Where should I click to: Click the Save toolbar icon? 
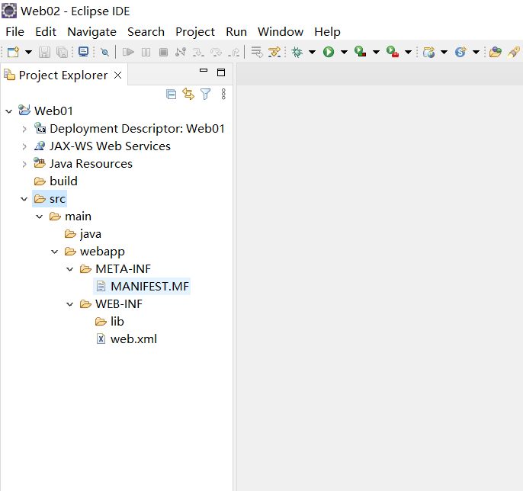coord(44,52)
